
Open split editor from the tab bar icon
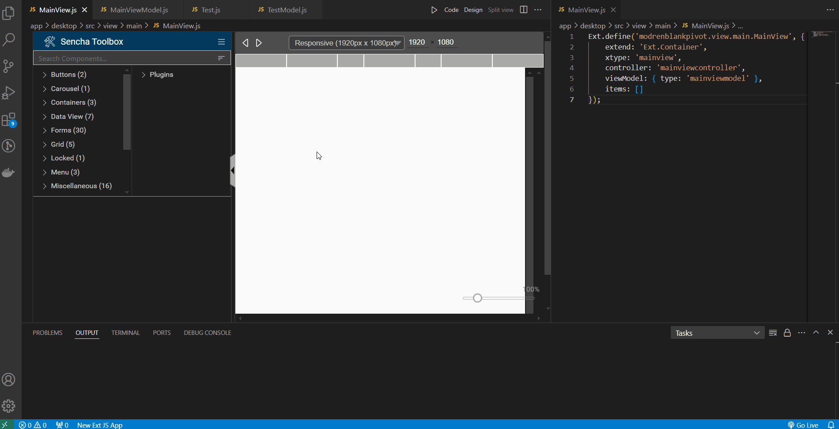(x=523, y=9)
